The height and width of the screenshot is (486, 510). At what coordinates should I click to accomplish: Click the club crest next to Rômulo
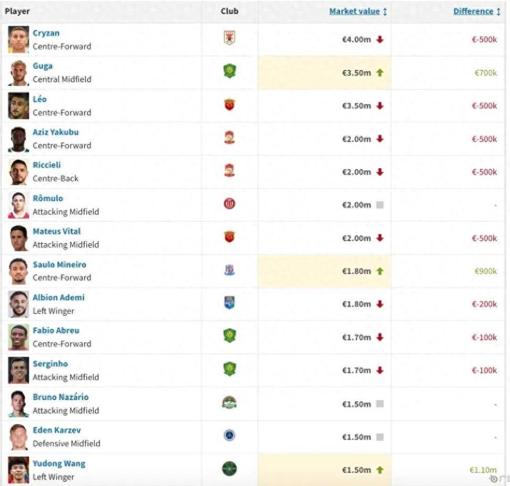(229, 204)
